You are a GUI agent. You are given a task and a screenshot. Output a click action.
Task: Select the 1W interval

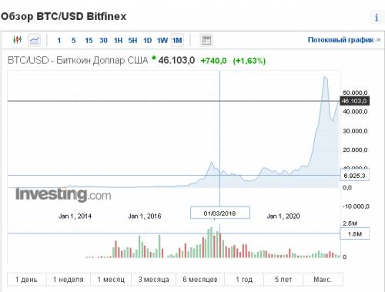pos(162,40)
